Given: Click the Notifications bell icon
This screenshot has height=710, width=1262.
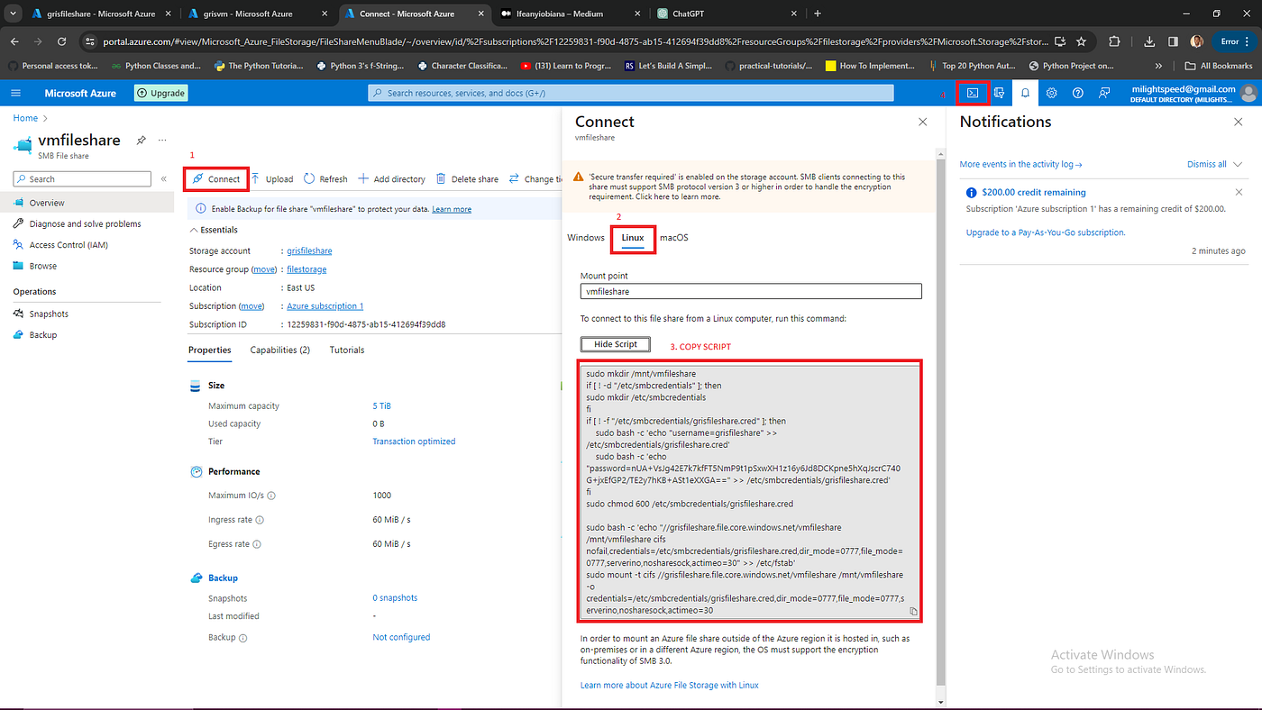Looking at the screenshot, I should [1025, 93].
